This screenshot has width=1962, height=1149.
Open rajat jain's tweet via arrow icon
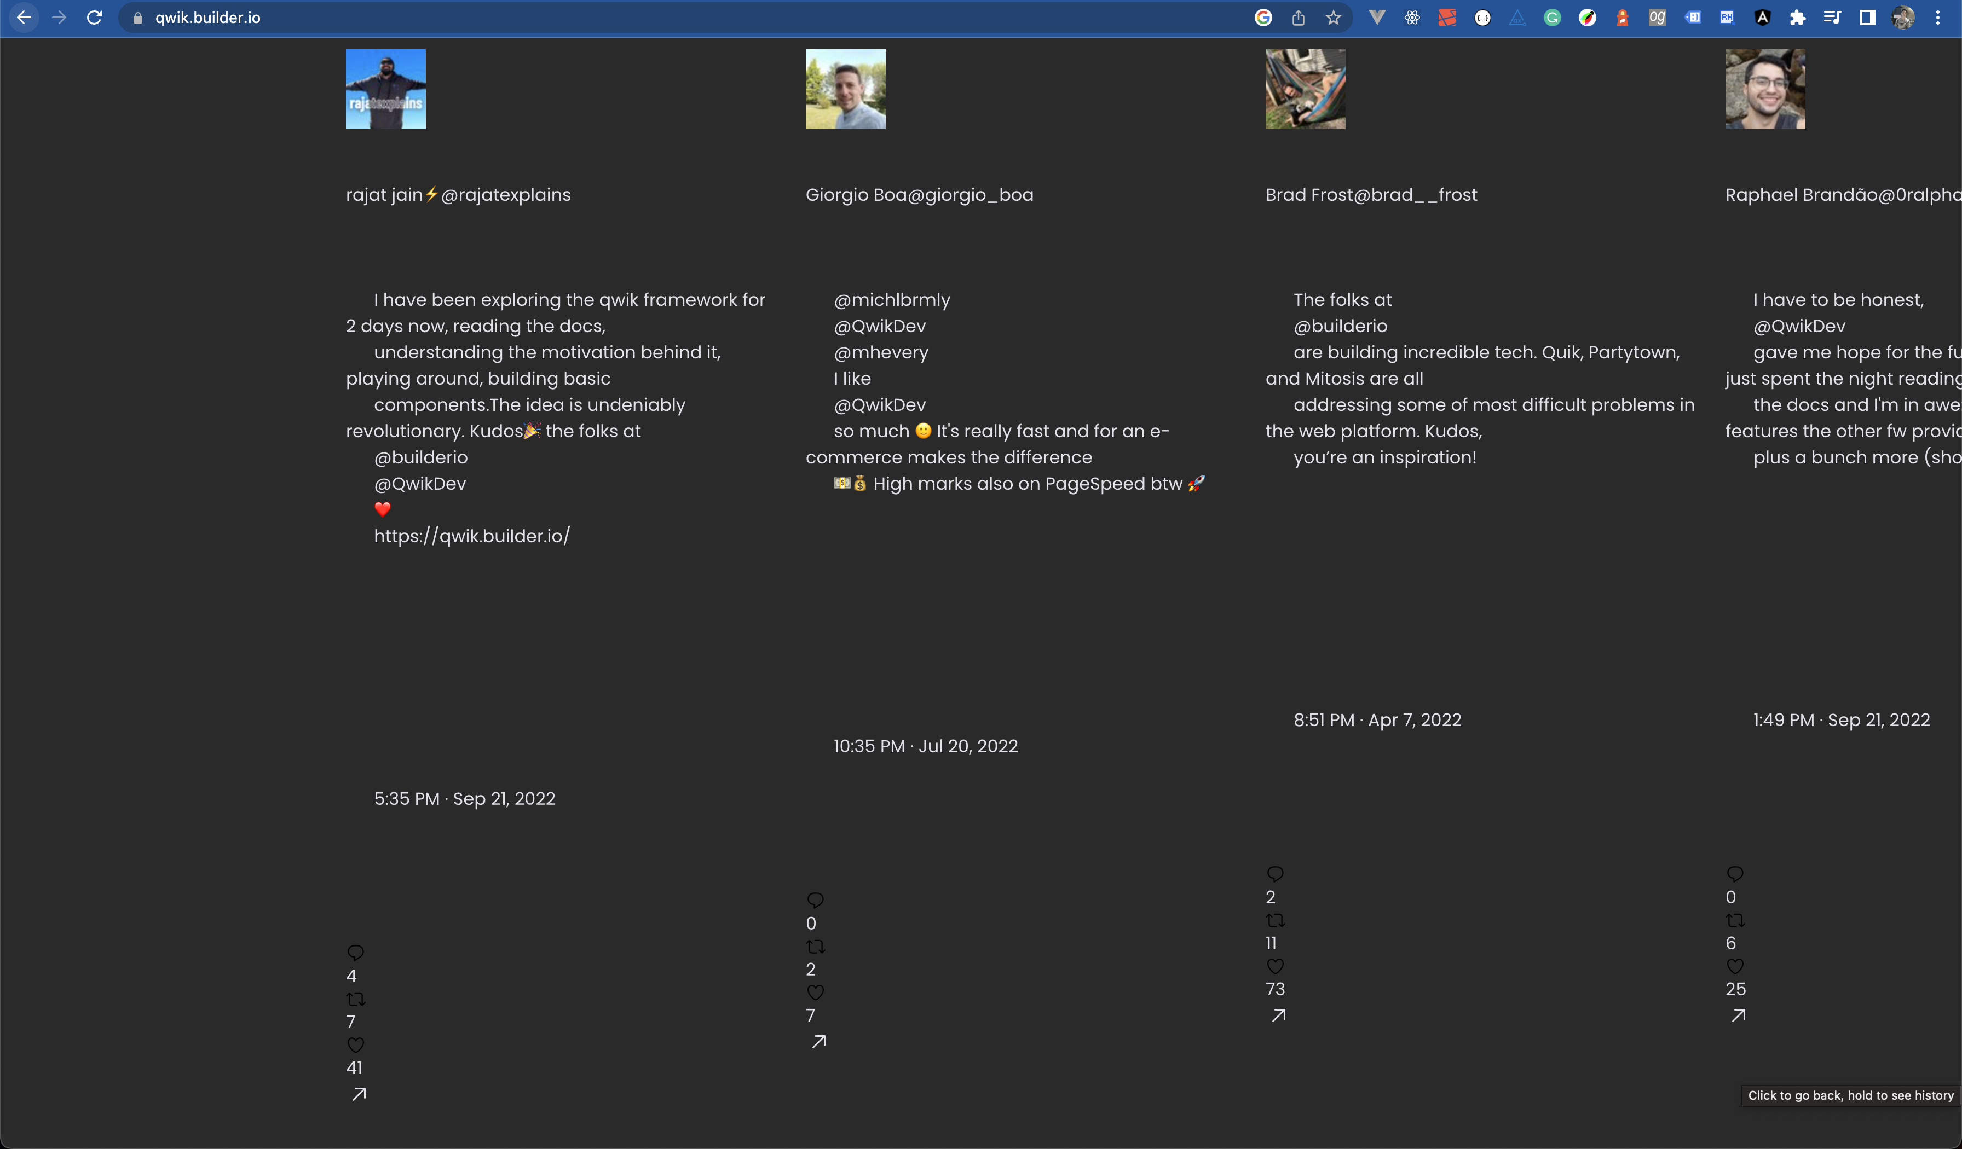pos(359,1094)
